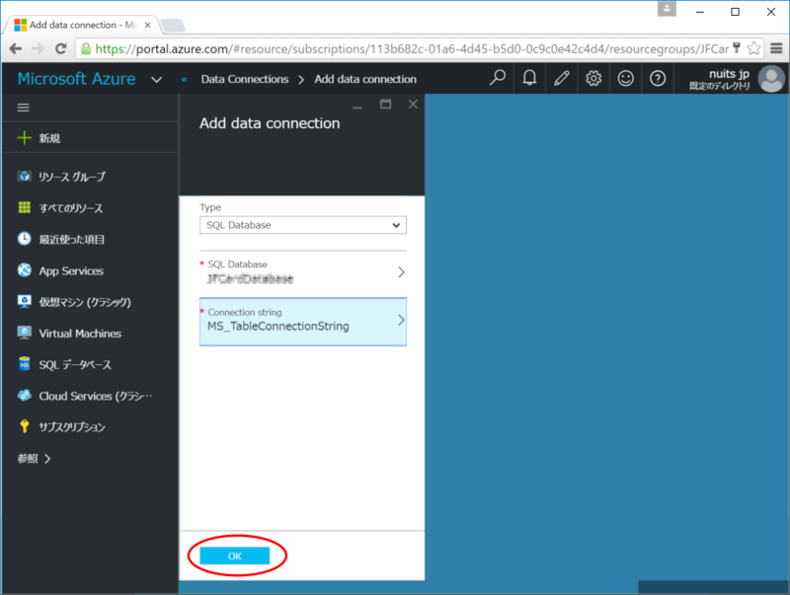Click the browser reload icon
790x595 pixels.
[x=61, y=48]
